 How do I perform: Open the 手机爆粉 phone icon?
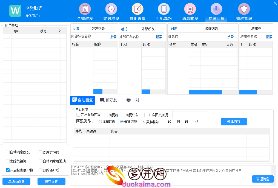pos(164,9)
